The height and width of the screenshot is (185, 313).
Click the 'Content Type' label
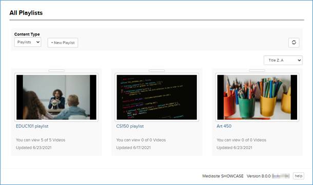point(27,34)
